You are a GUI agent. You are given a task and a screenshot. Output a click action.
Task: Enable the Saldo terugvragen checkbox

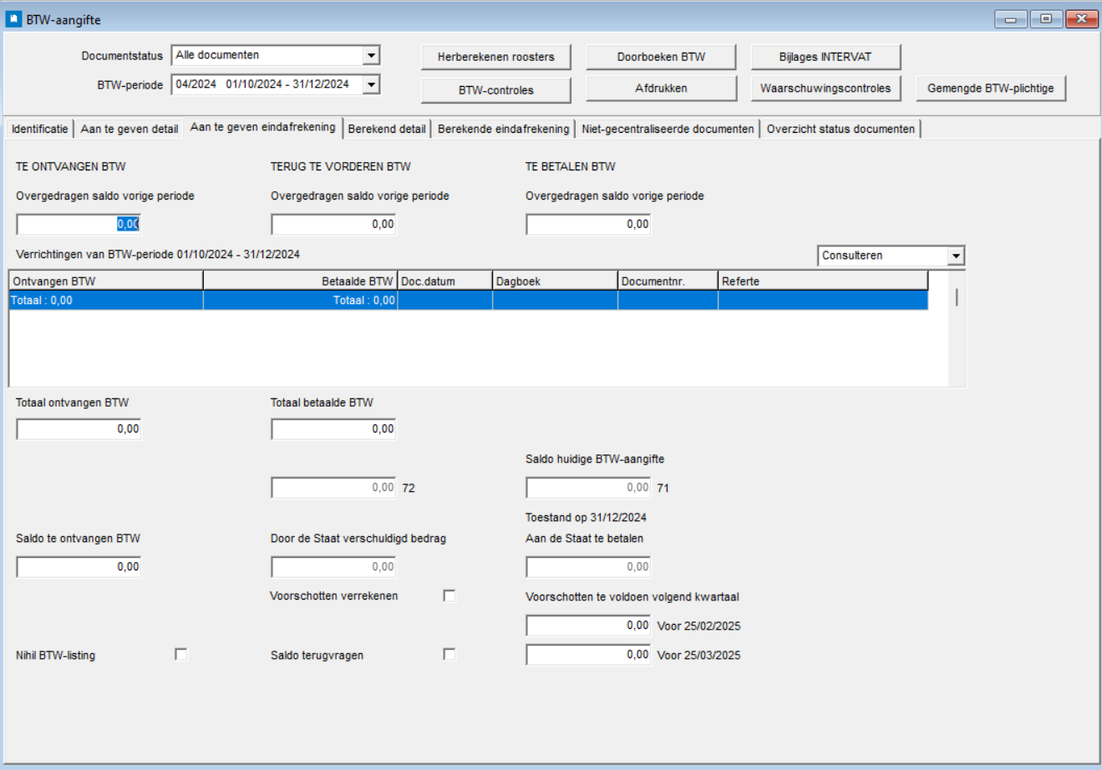[x=449, y=654]
